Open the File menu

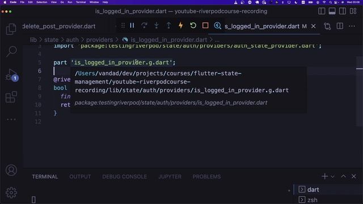point(22,2)
